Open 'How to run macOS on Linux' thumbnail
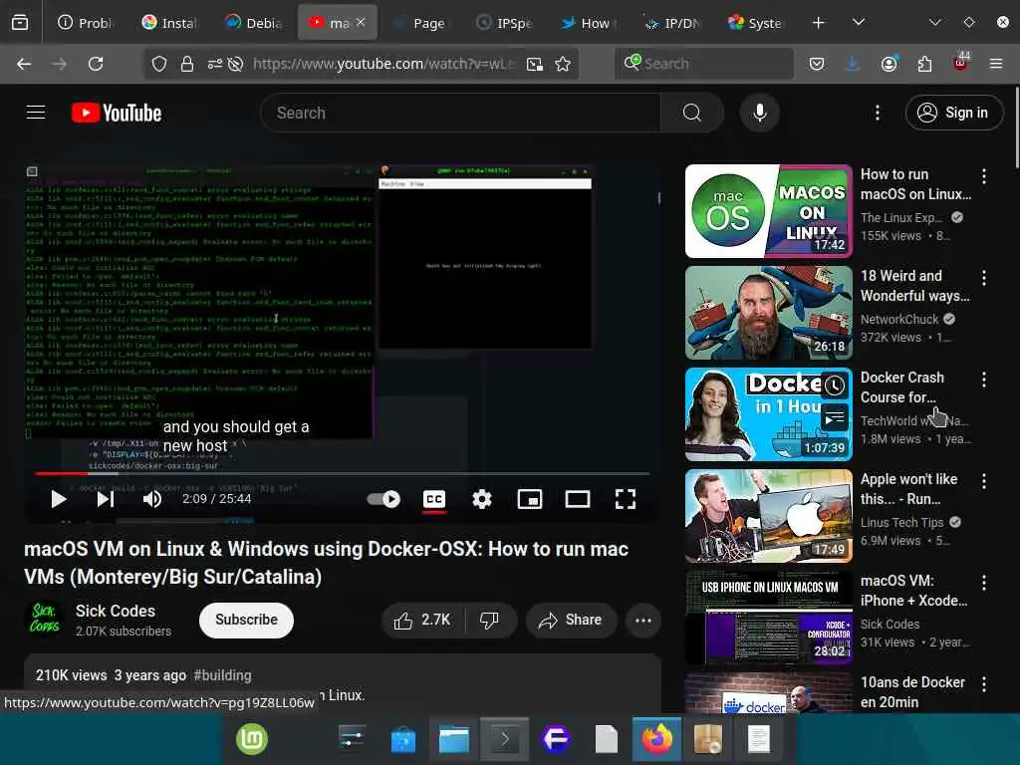The image size is (1020, 765). pos(769,211)
